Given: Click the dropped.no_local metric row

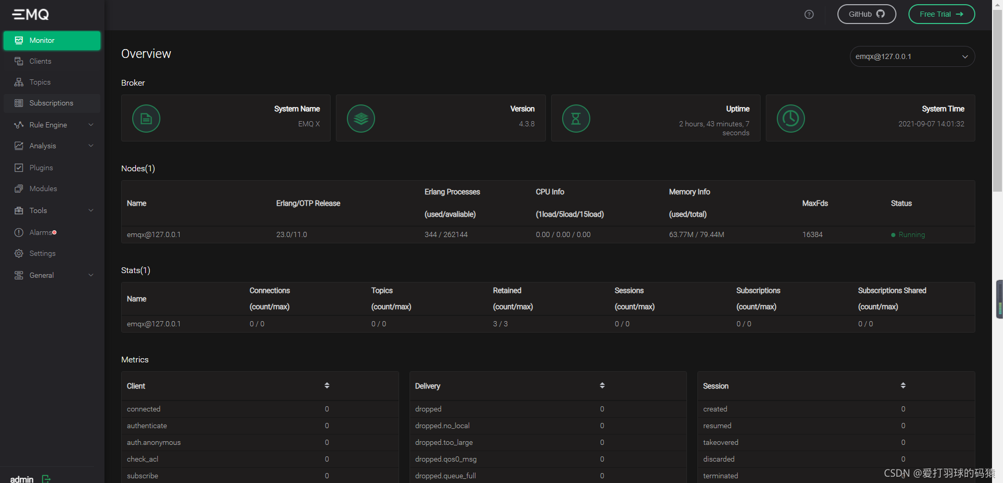Looking at the screenshot, I should point(548,426).
